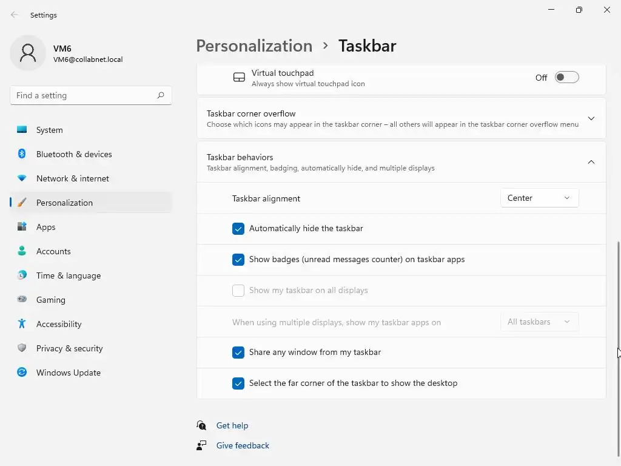Image resolution: width=621 pixels, height=466 pixels.
Task: Uncheck Share any window from my taskbar
Action: tap(238, 353)
